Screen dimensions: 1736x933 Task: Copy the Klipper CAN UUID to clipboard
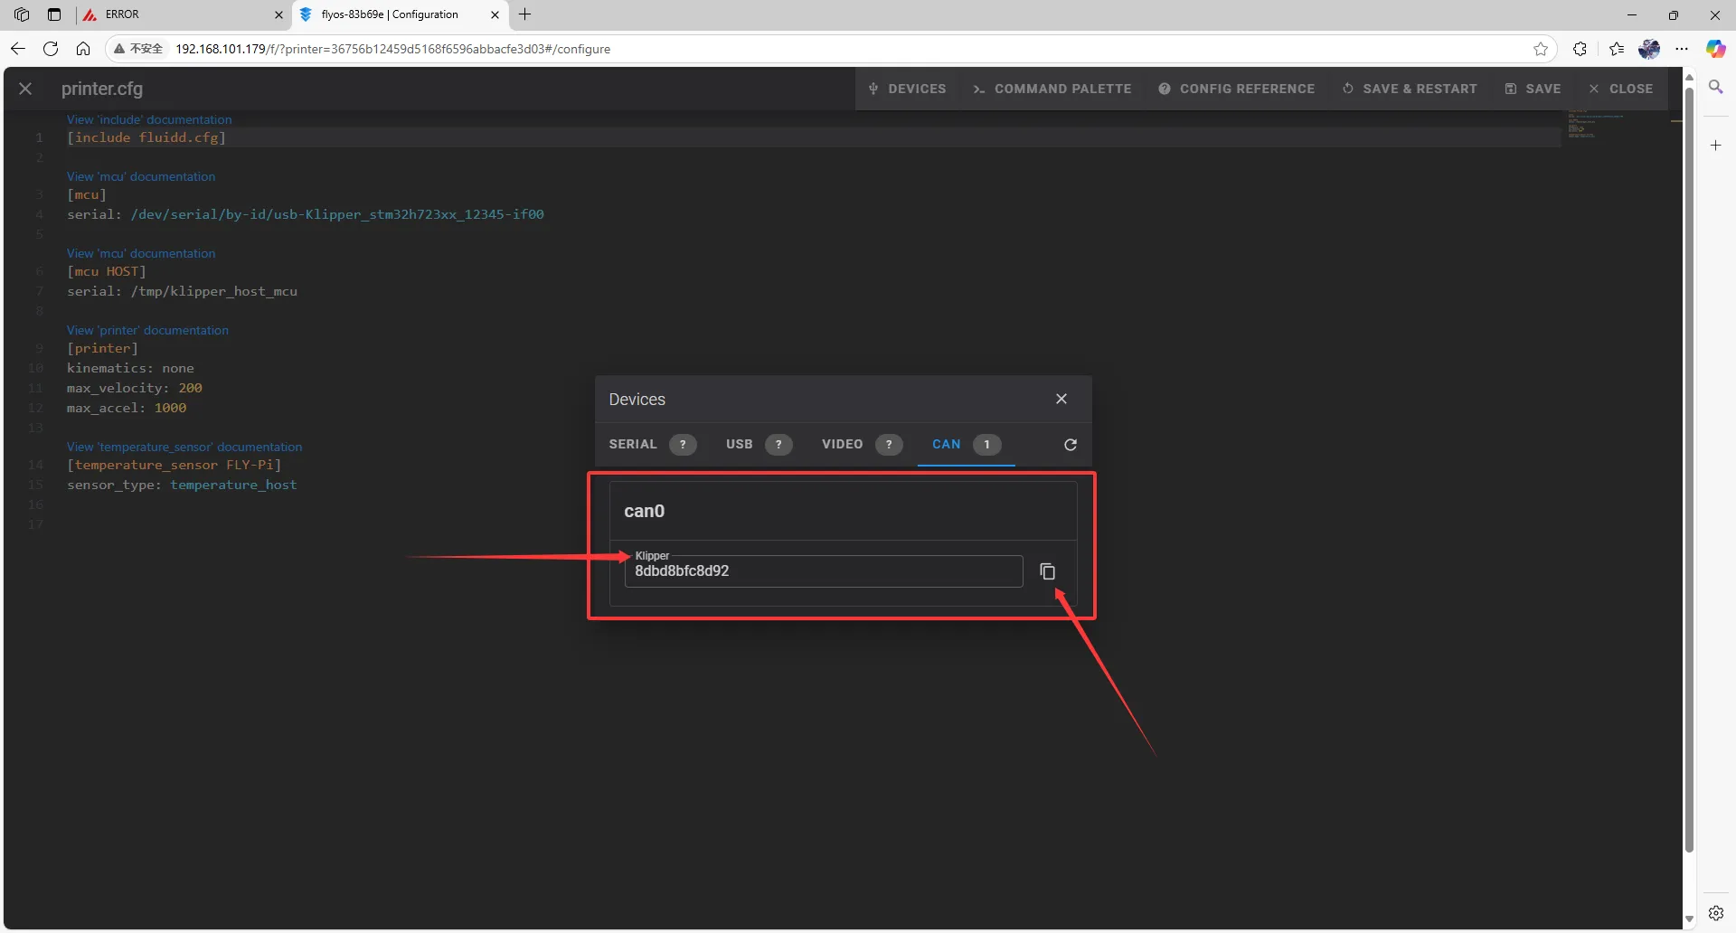[1047, 571]
